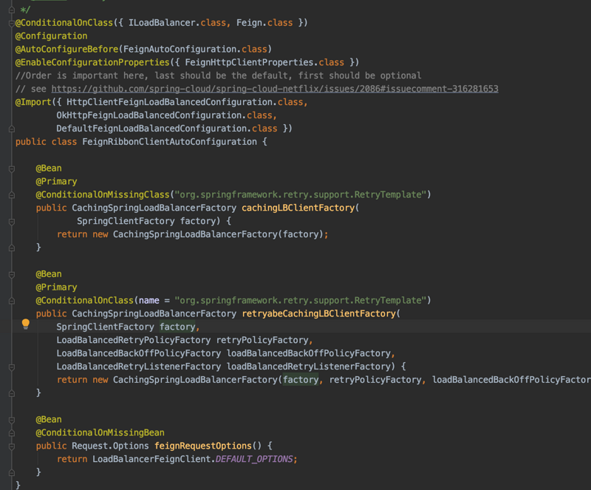Image resolution: width=591 pixels, height=490 pixels.
Task: Click the @ConditionalOnMissingClass annotation text
Action: 103,194
